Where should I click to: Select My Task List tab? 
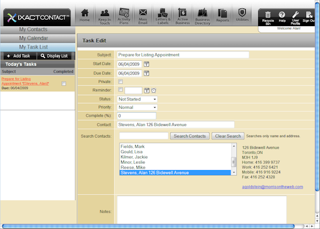coord(38,47)
